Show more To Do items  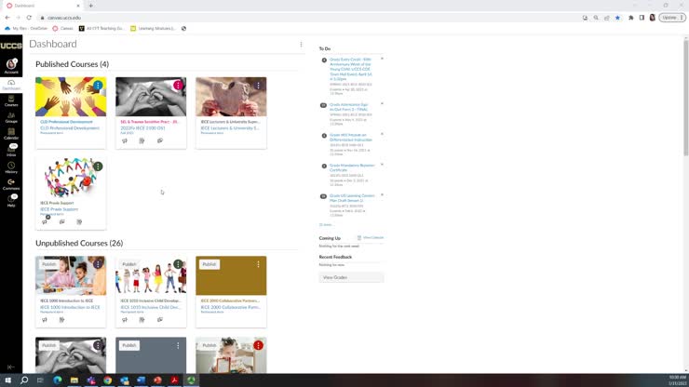coord(326,224)
